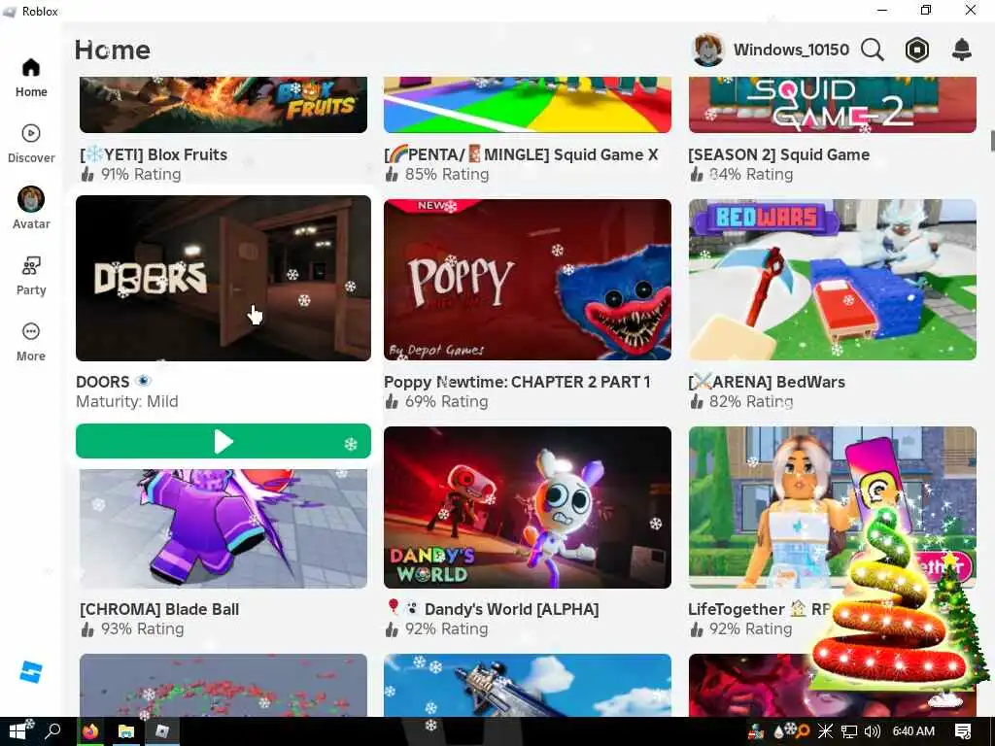Open the partially visible gun game thumbnail
Screen dimensions: 995x746
(528, 685)
